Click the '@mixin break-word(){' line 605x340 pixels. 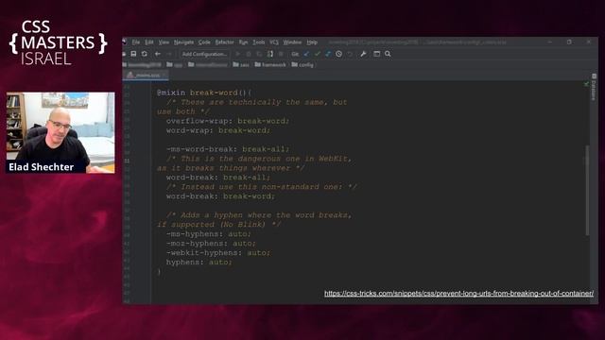point(204,93)
